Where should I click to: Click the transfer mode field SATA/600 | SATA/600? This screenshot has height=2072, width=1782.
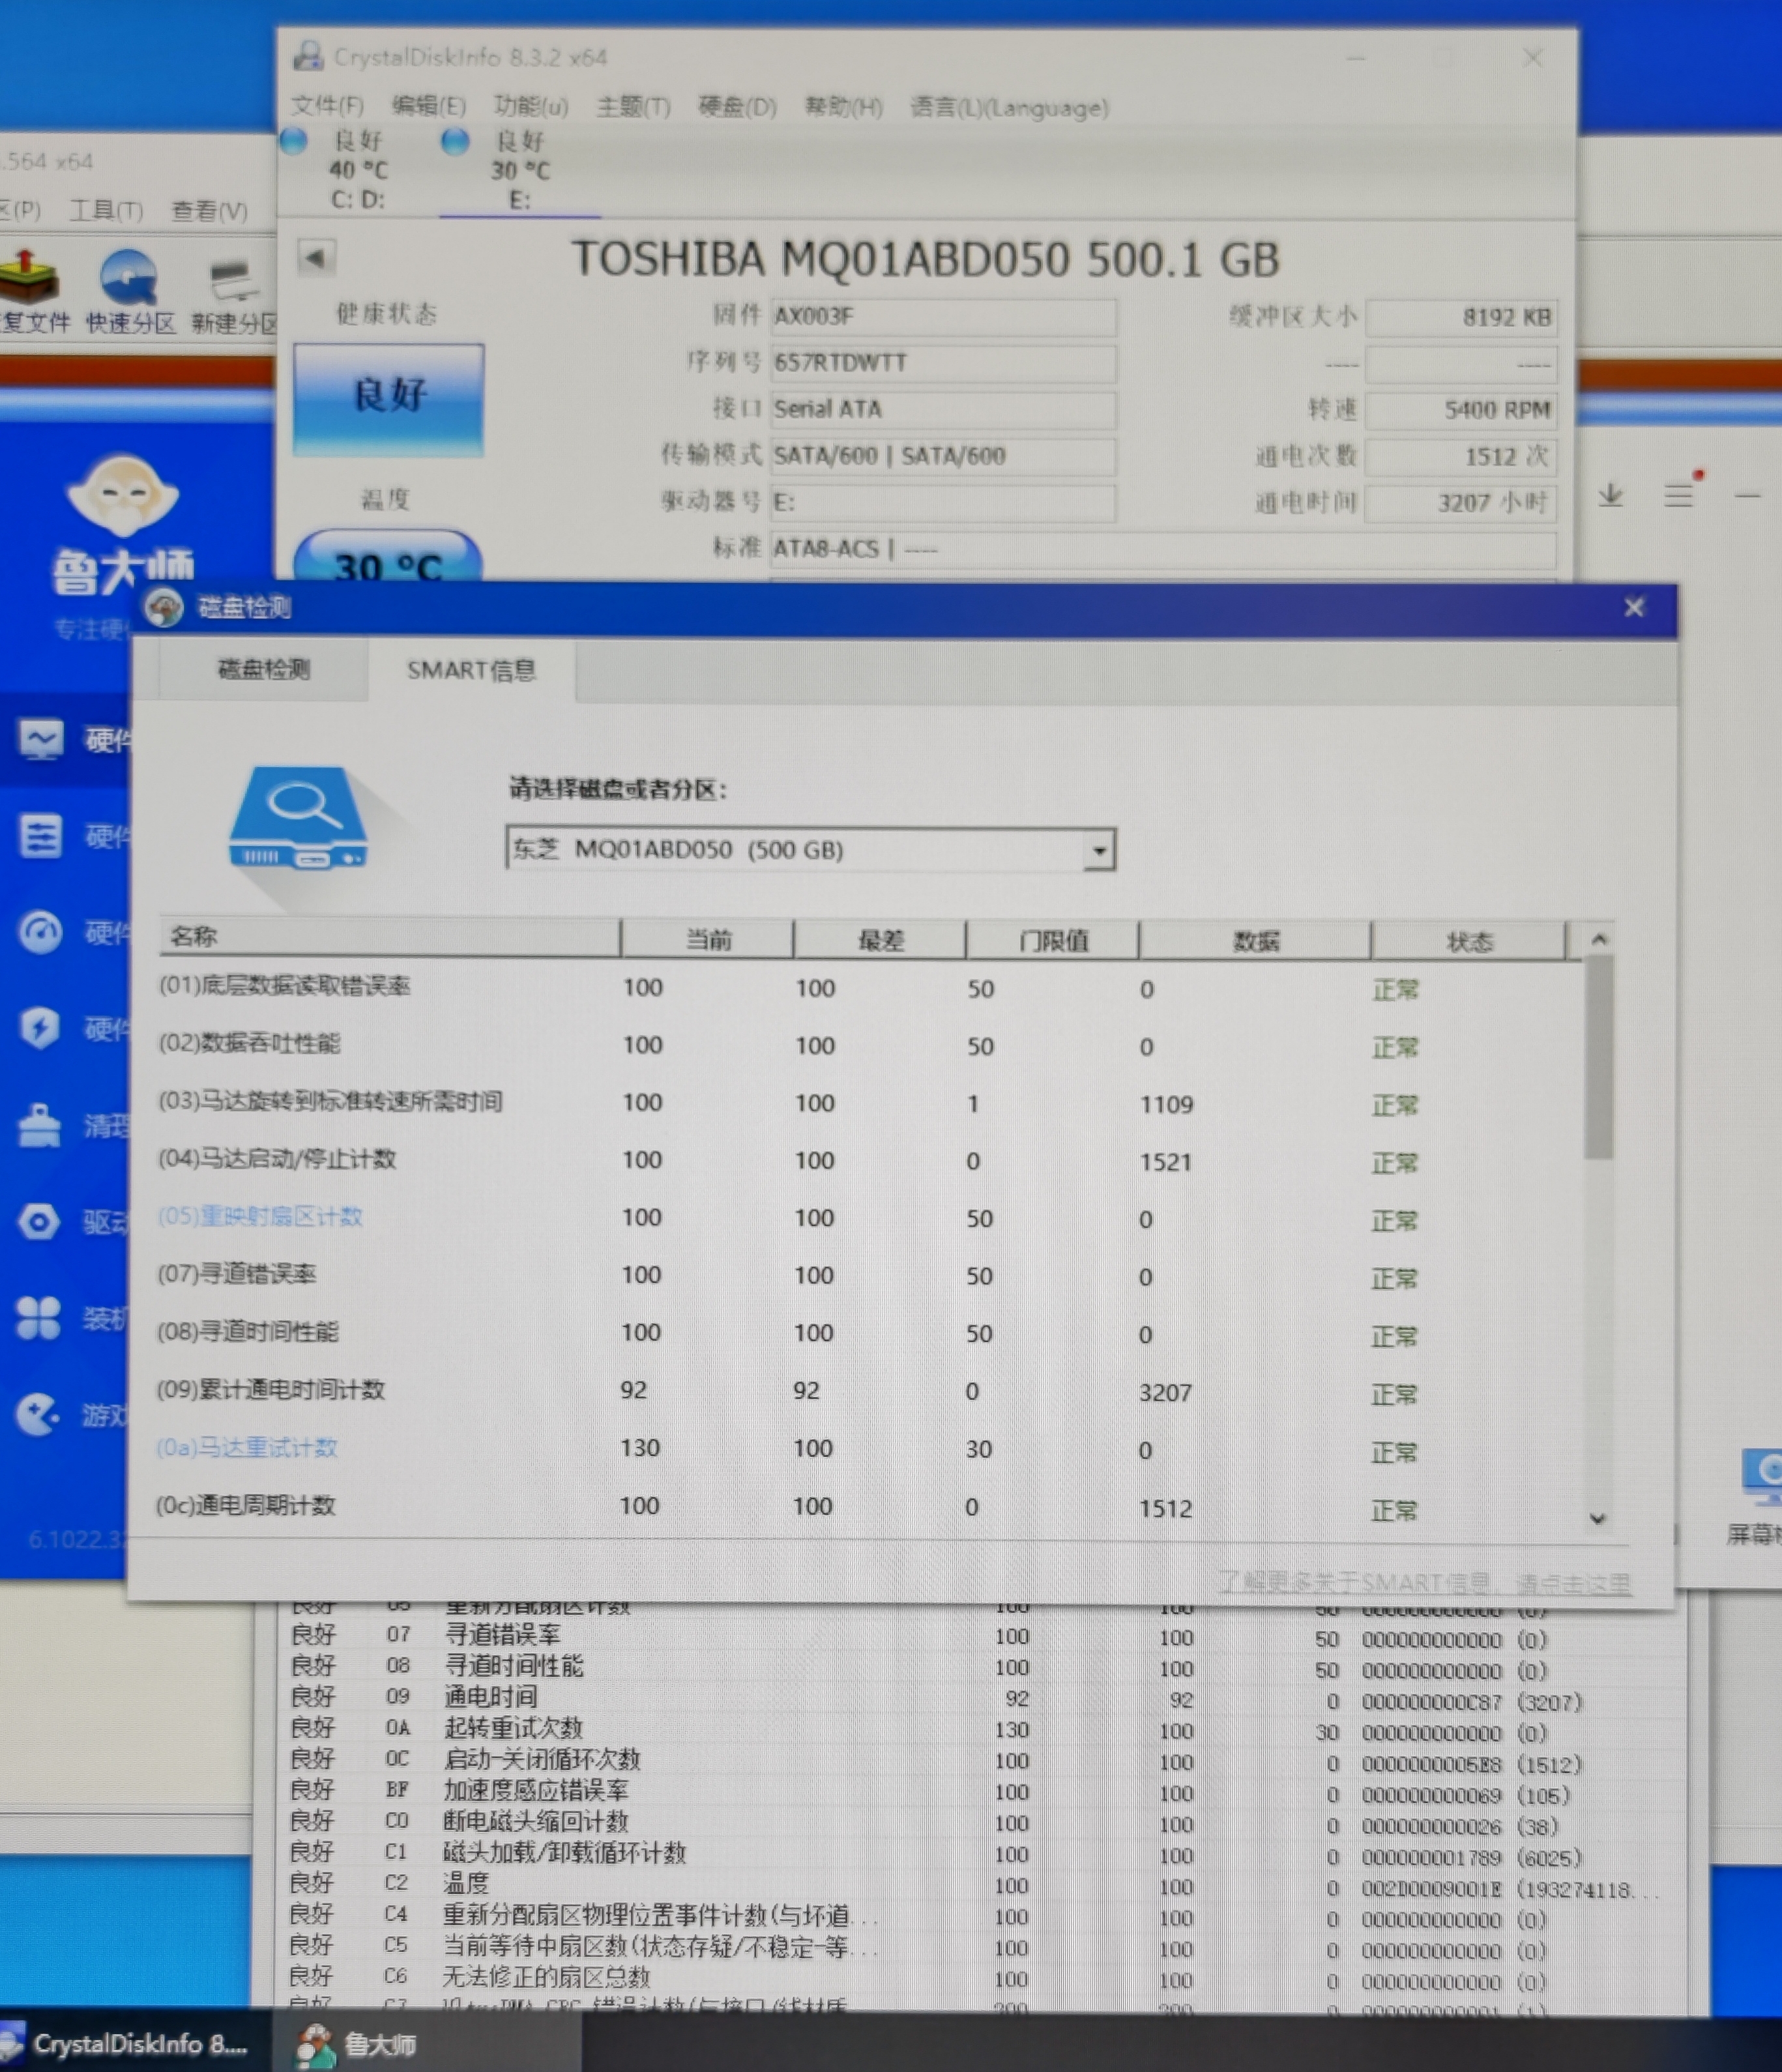943,456
